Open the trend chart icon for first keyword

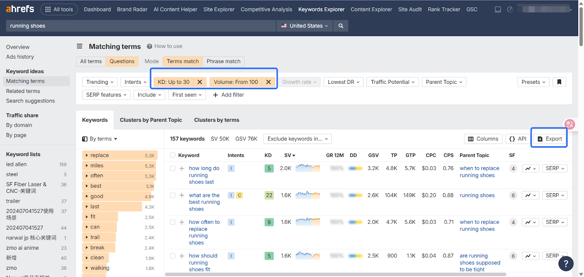click(530, 168)
